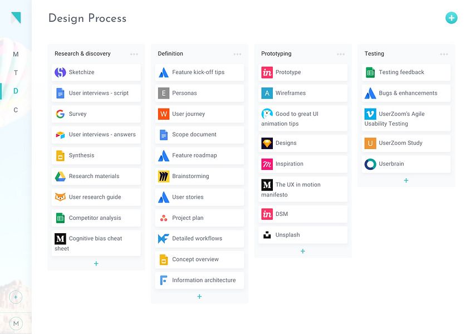Click the Unsplash icon
This screenshot has width=470, height=334.
[267, 235]
